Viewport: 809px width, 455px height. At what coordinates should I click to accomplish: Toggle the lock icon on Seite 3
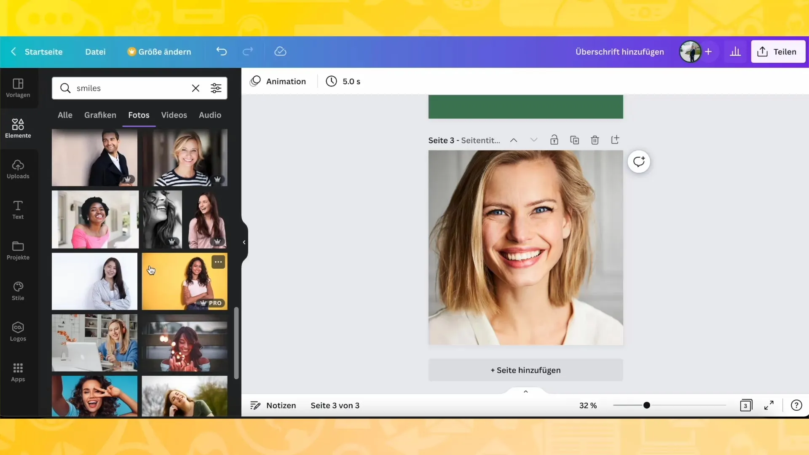pyautogui.click(x=554, y=140)
